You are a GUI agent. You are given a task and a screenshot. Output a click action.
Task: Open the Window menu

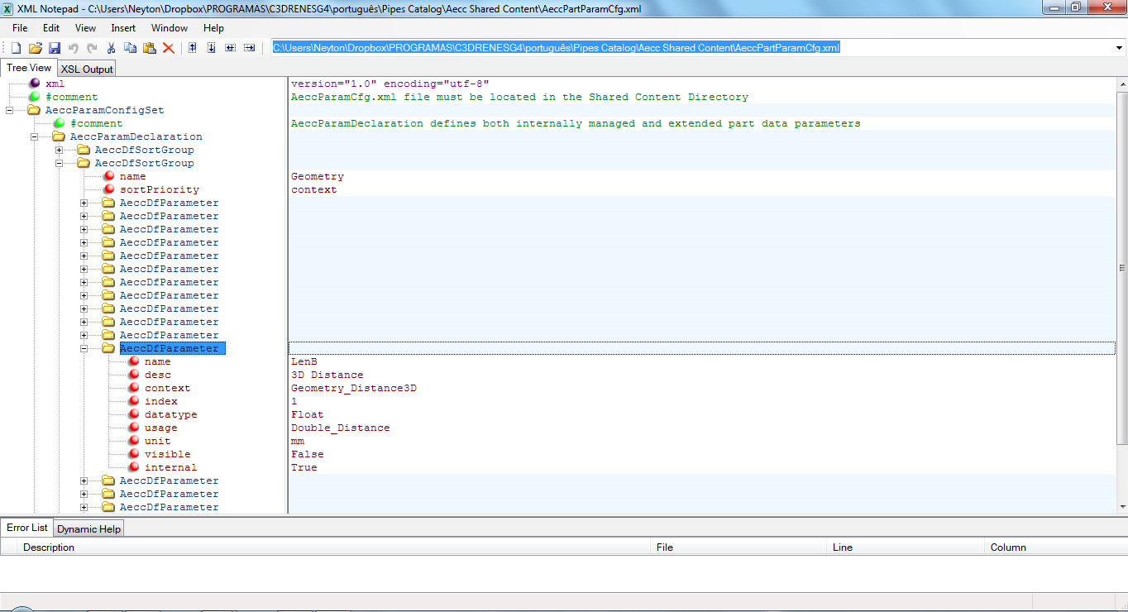[169, 28]
